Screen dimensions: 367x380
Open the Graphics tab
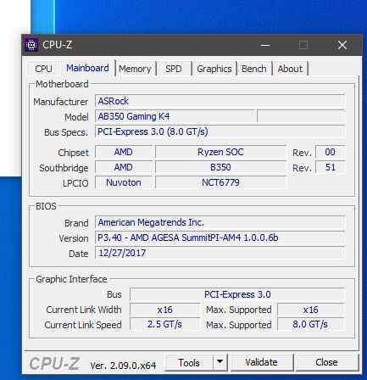click(214, 69)
